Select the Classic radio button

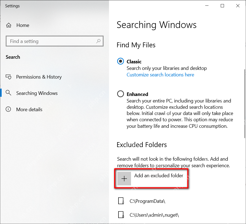[x=120, y=61]
